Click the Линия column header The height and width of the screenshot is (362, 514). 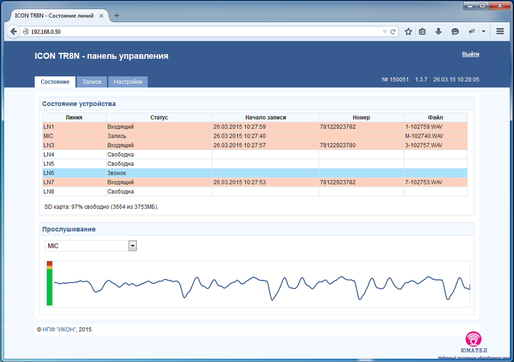coord(74,117)
